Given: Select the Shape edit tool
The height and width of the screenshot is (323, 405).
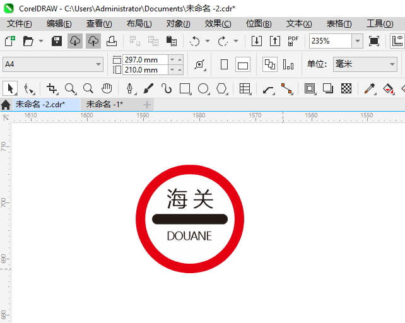Looking at the screenshot, I should [29, 88].
